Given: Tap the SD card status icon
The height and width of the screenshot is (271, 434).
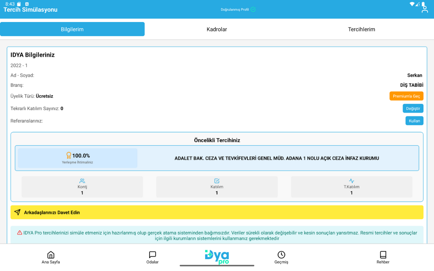Looking at the screenshot, I should click(19, 4).
